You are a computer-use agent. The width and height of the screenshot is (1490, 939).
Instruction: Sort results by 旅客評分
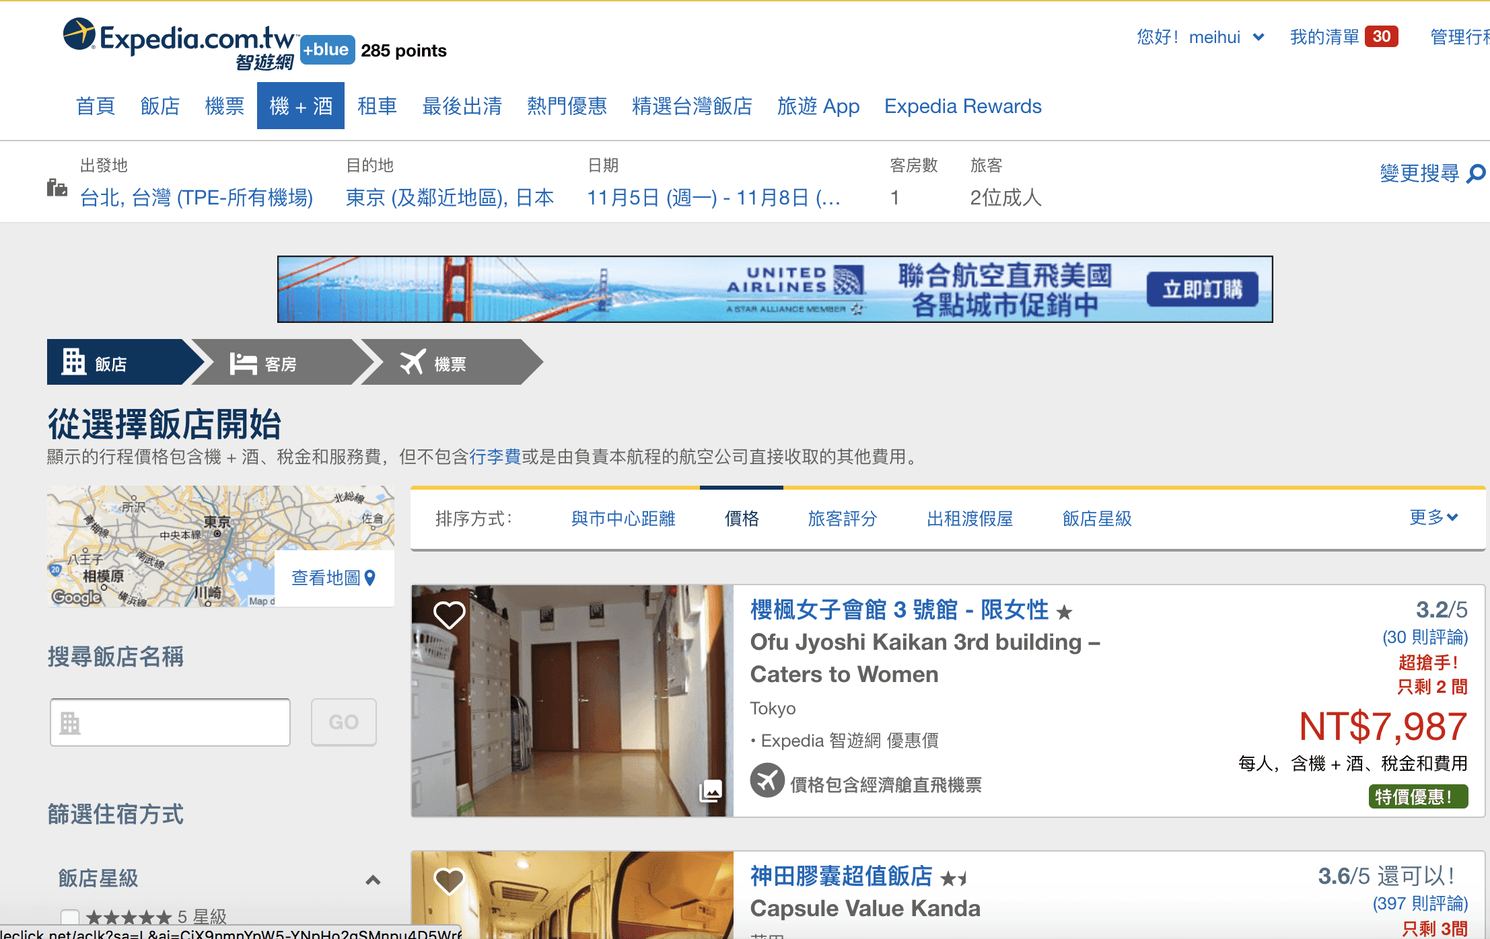(843, 519)
